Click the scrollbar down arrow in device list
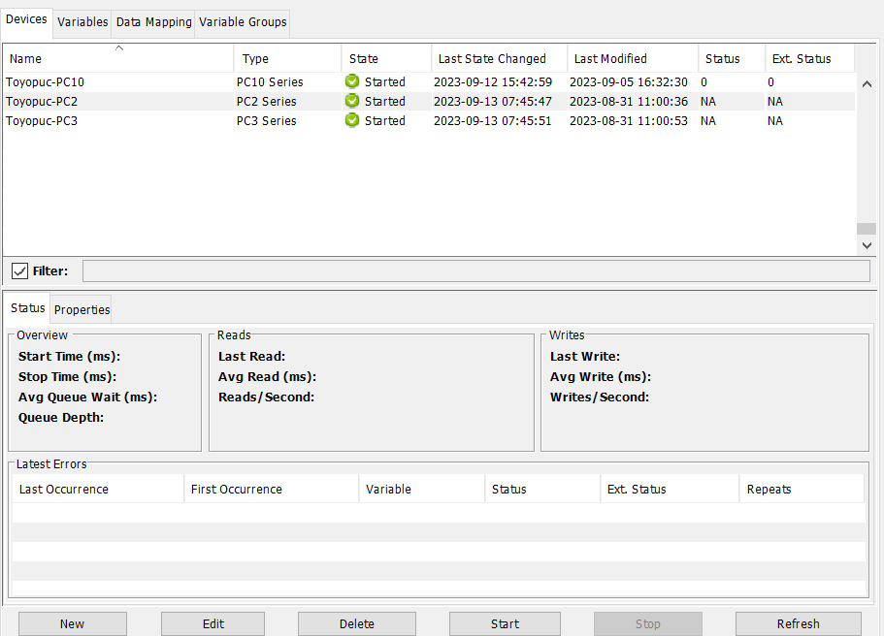Viewport: 884px width, 636px height. pyautogui.click(x=867, y=244)
